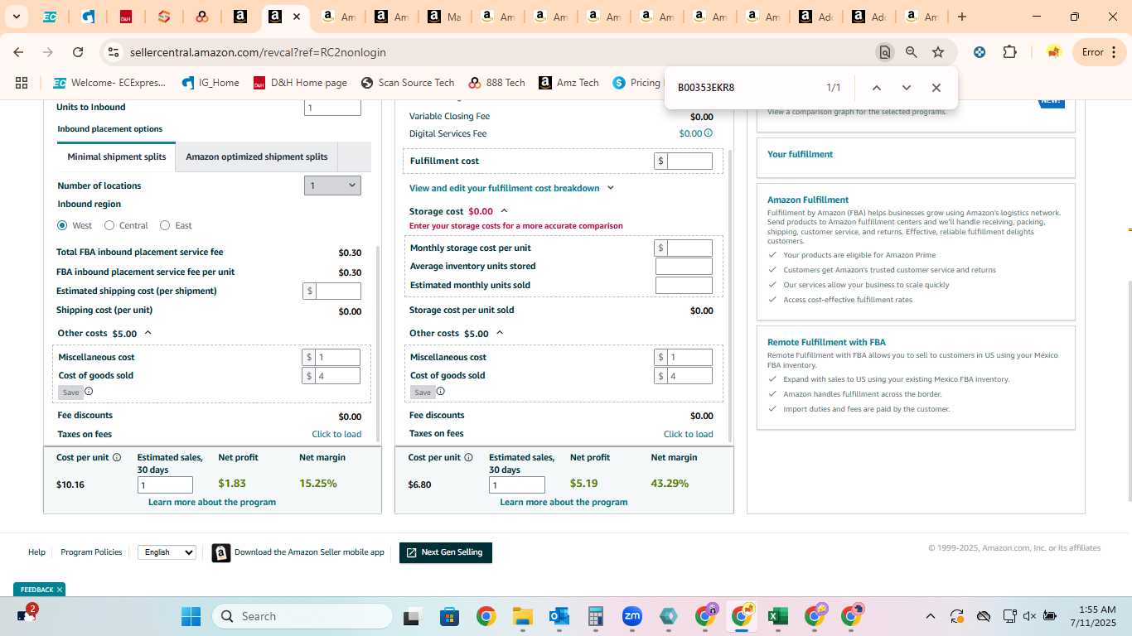Open Zoom from the taskbar
Screen dimensions: 1132x636
632,616
